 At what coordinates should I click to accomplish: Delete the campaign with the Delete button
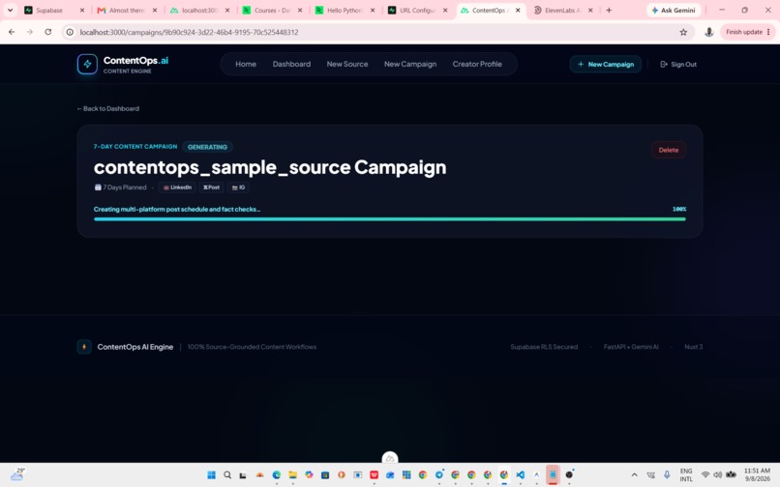click(x=669, y=150)
